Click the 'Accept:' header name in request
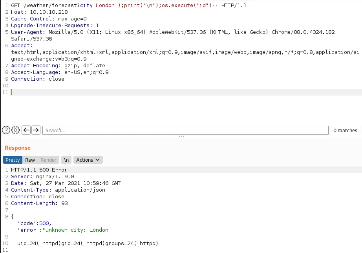Viewport: 362px width, 253px height. (22, 46)
